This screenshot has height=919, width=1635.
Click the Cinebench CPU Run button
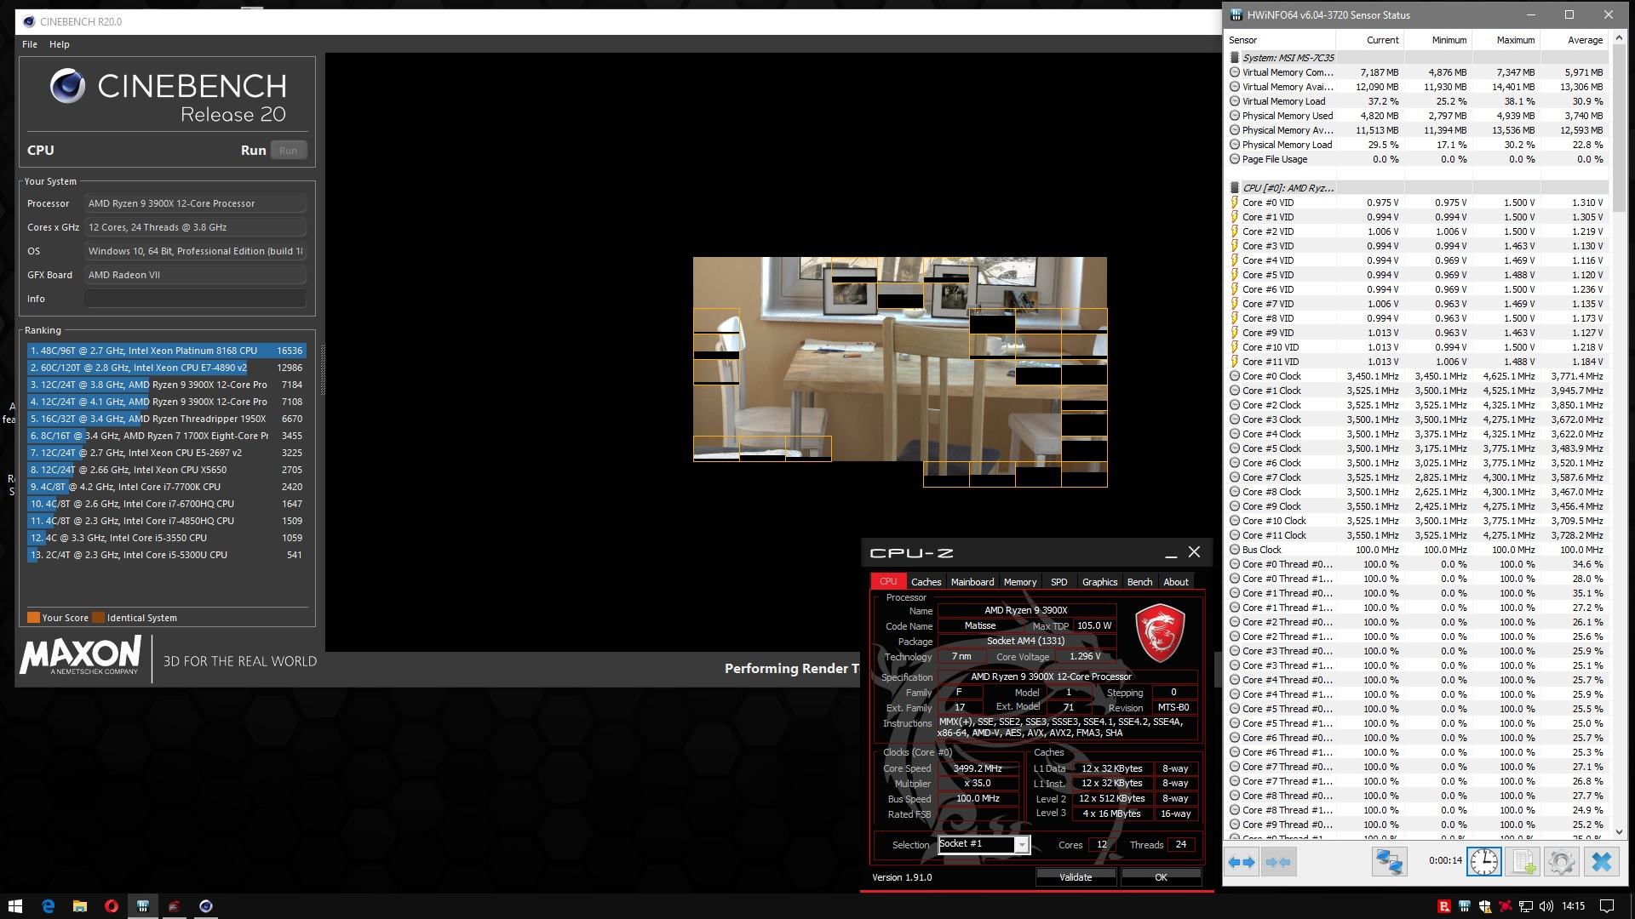tap(289, 151)
